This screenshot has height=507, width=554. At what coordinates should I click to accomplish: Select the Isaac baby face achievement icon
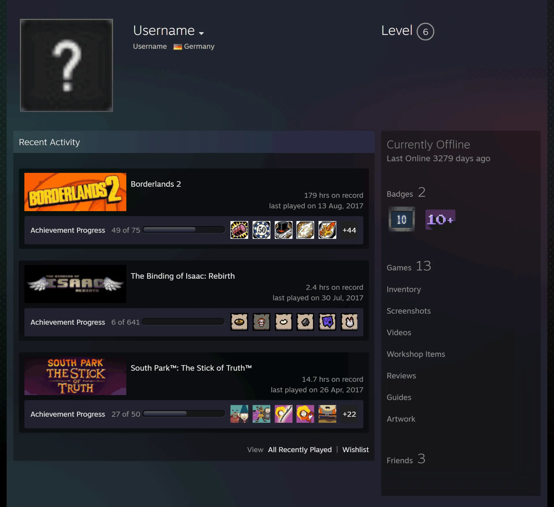click(261, 322)
